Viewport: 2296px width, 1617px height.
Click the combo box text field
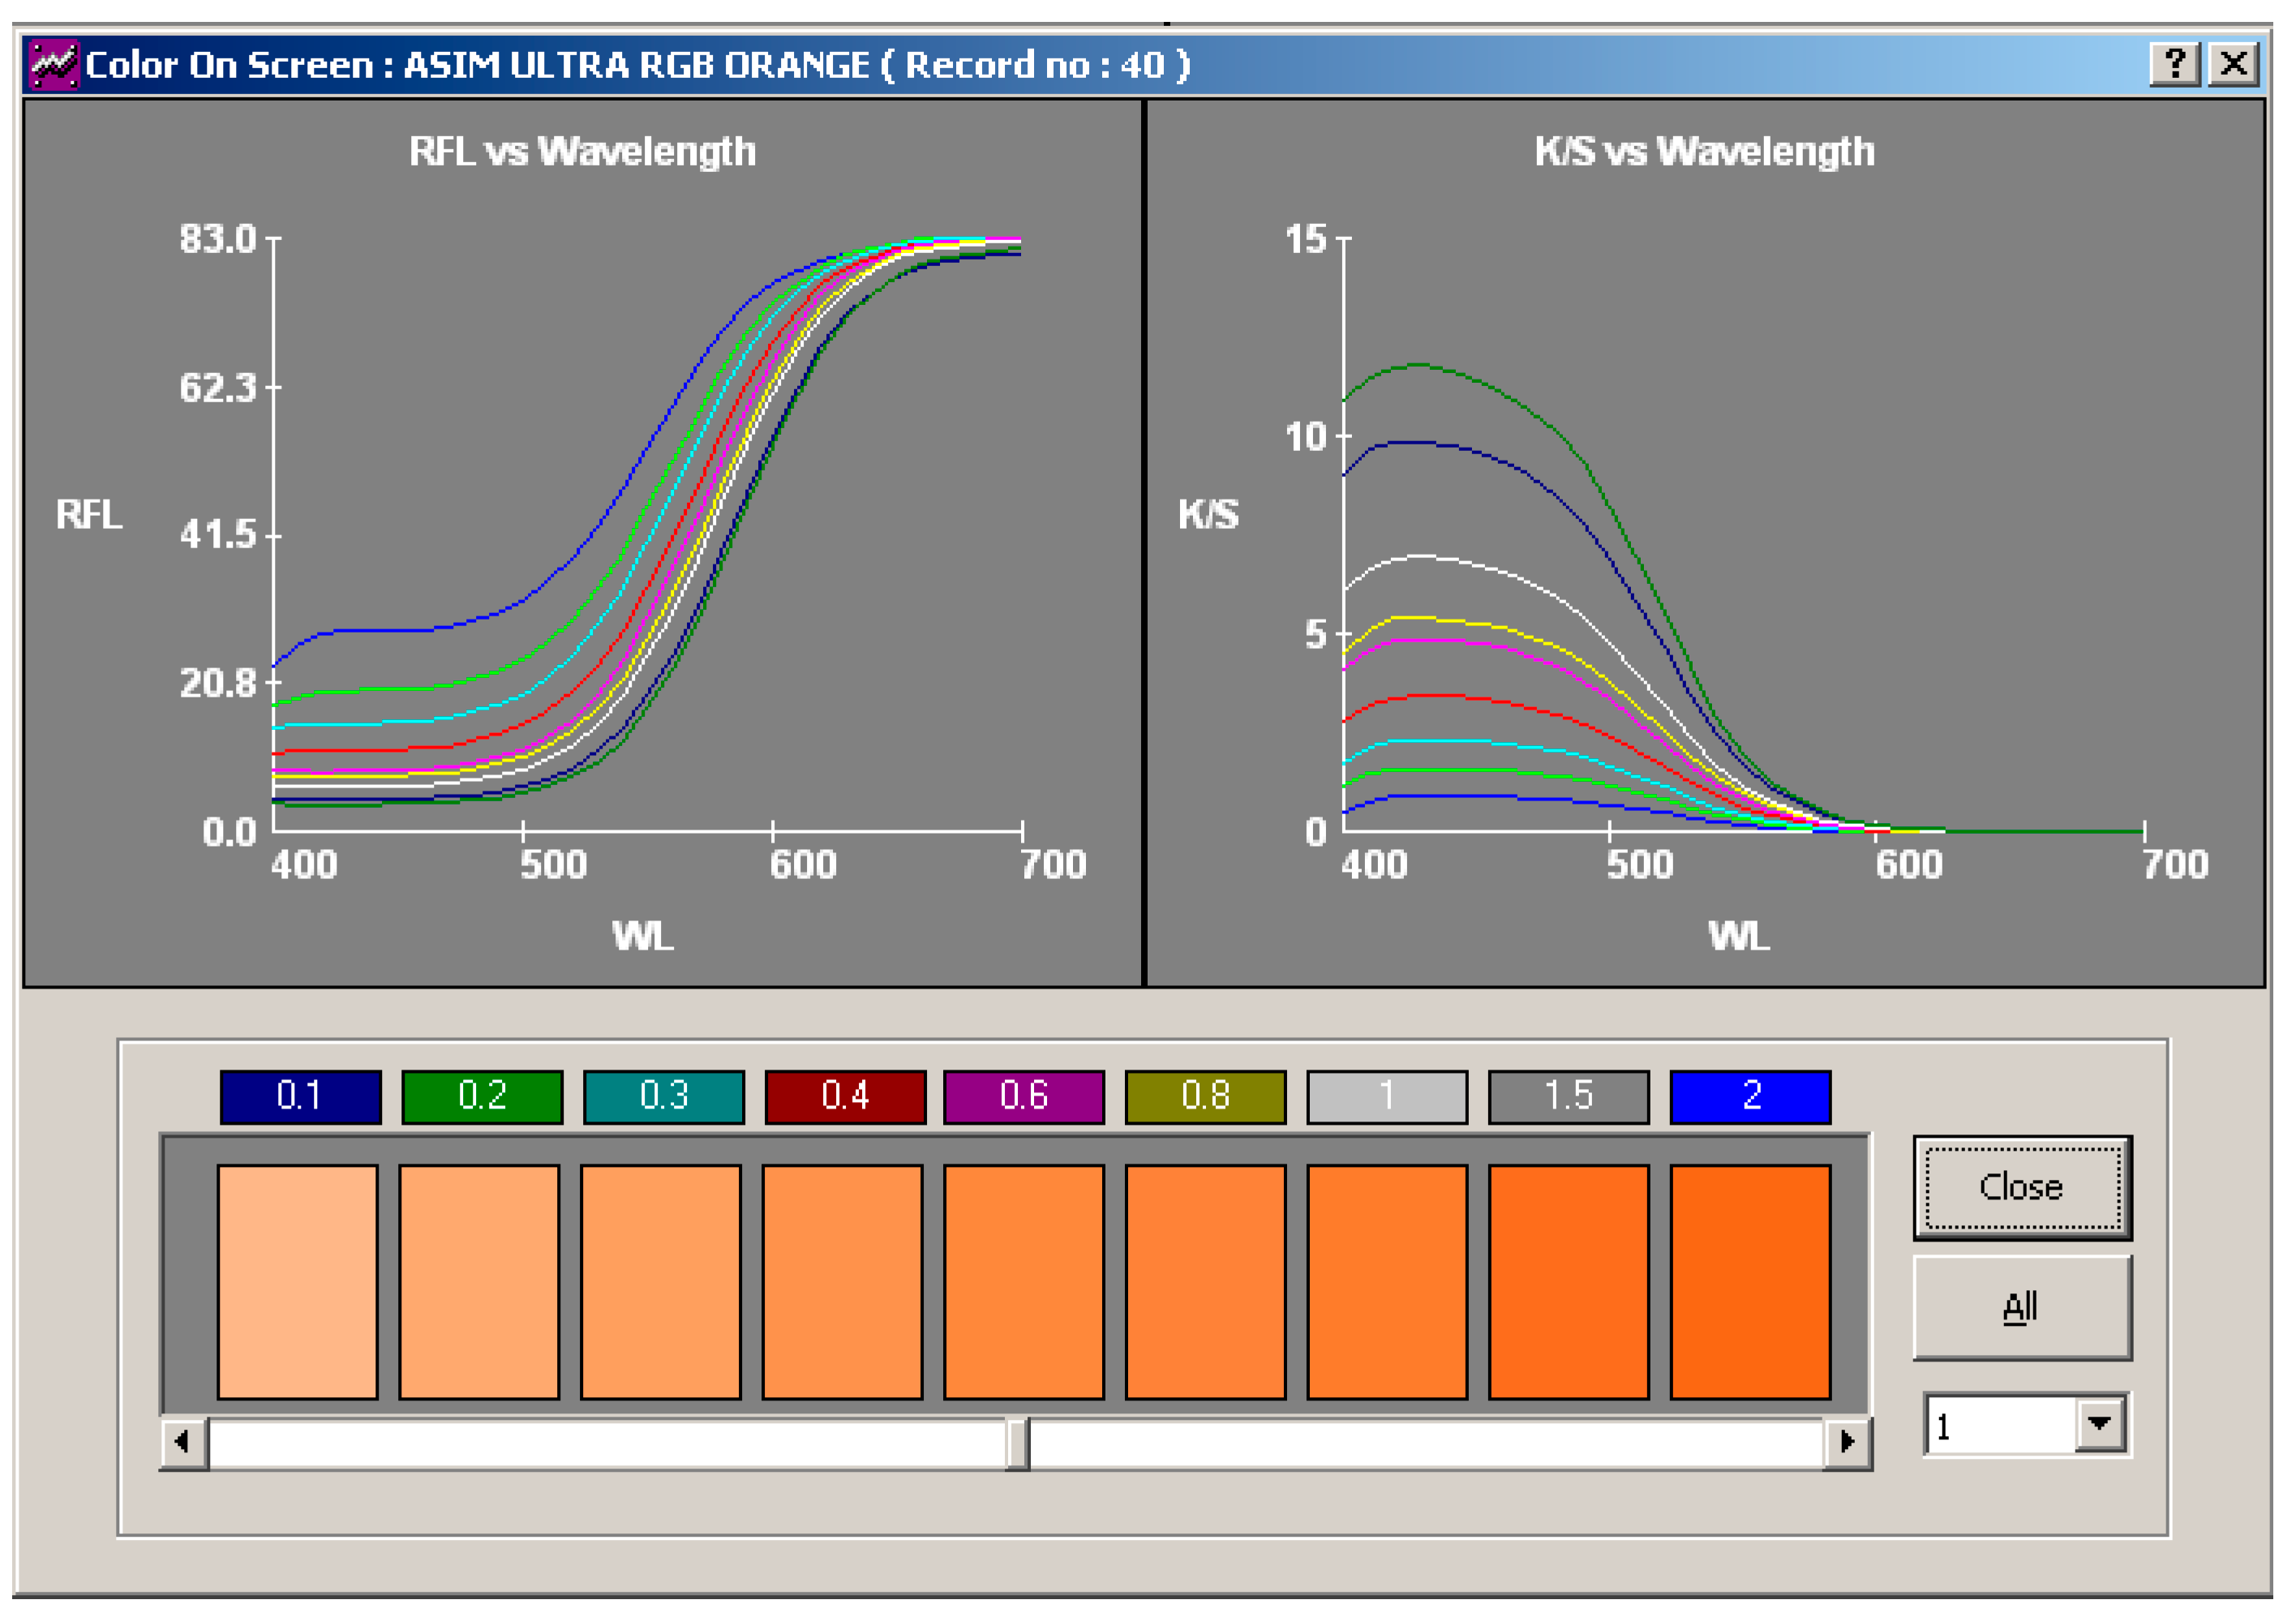(x=1999, y=1425)
